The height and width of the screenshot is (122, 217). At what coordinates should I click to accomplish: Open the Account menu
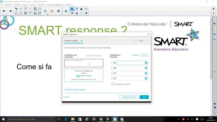coord(68,5)
